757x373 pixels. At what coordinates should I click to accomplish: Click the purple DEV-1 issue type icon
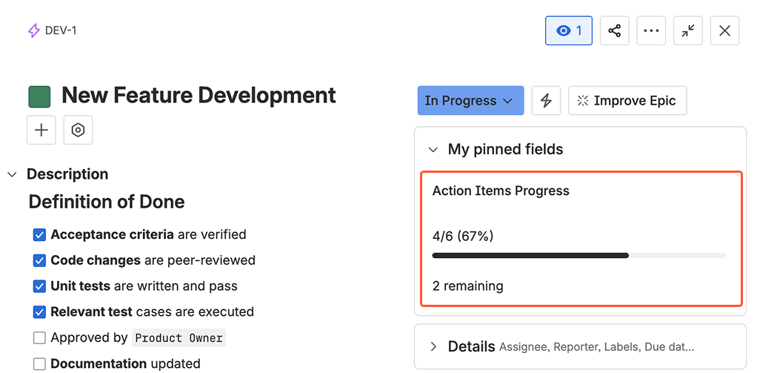click(33, 30)
